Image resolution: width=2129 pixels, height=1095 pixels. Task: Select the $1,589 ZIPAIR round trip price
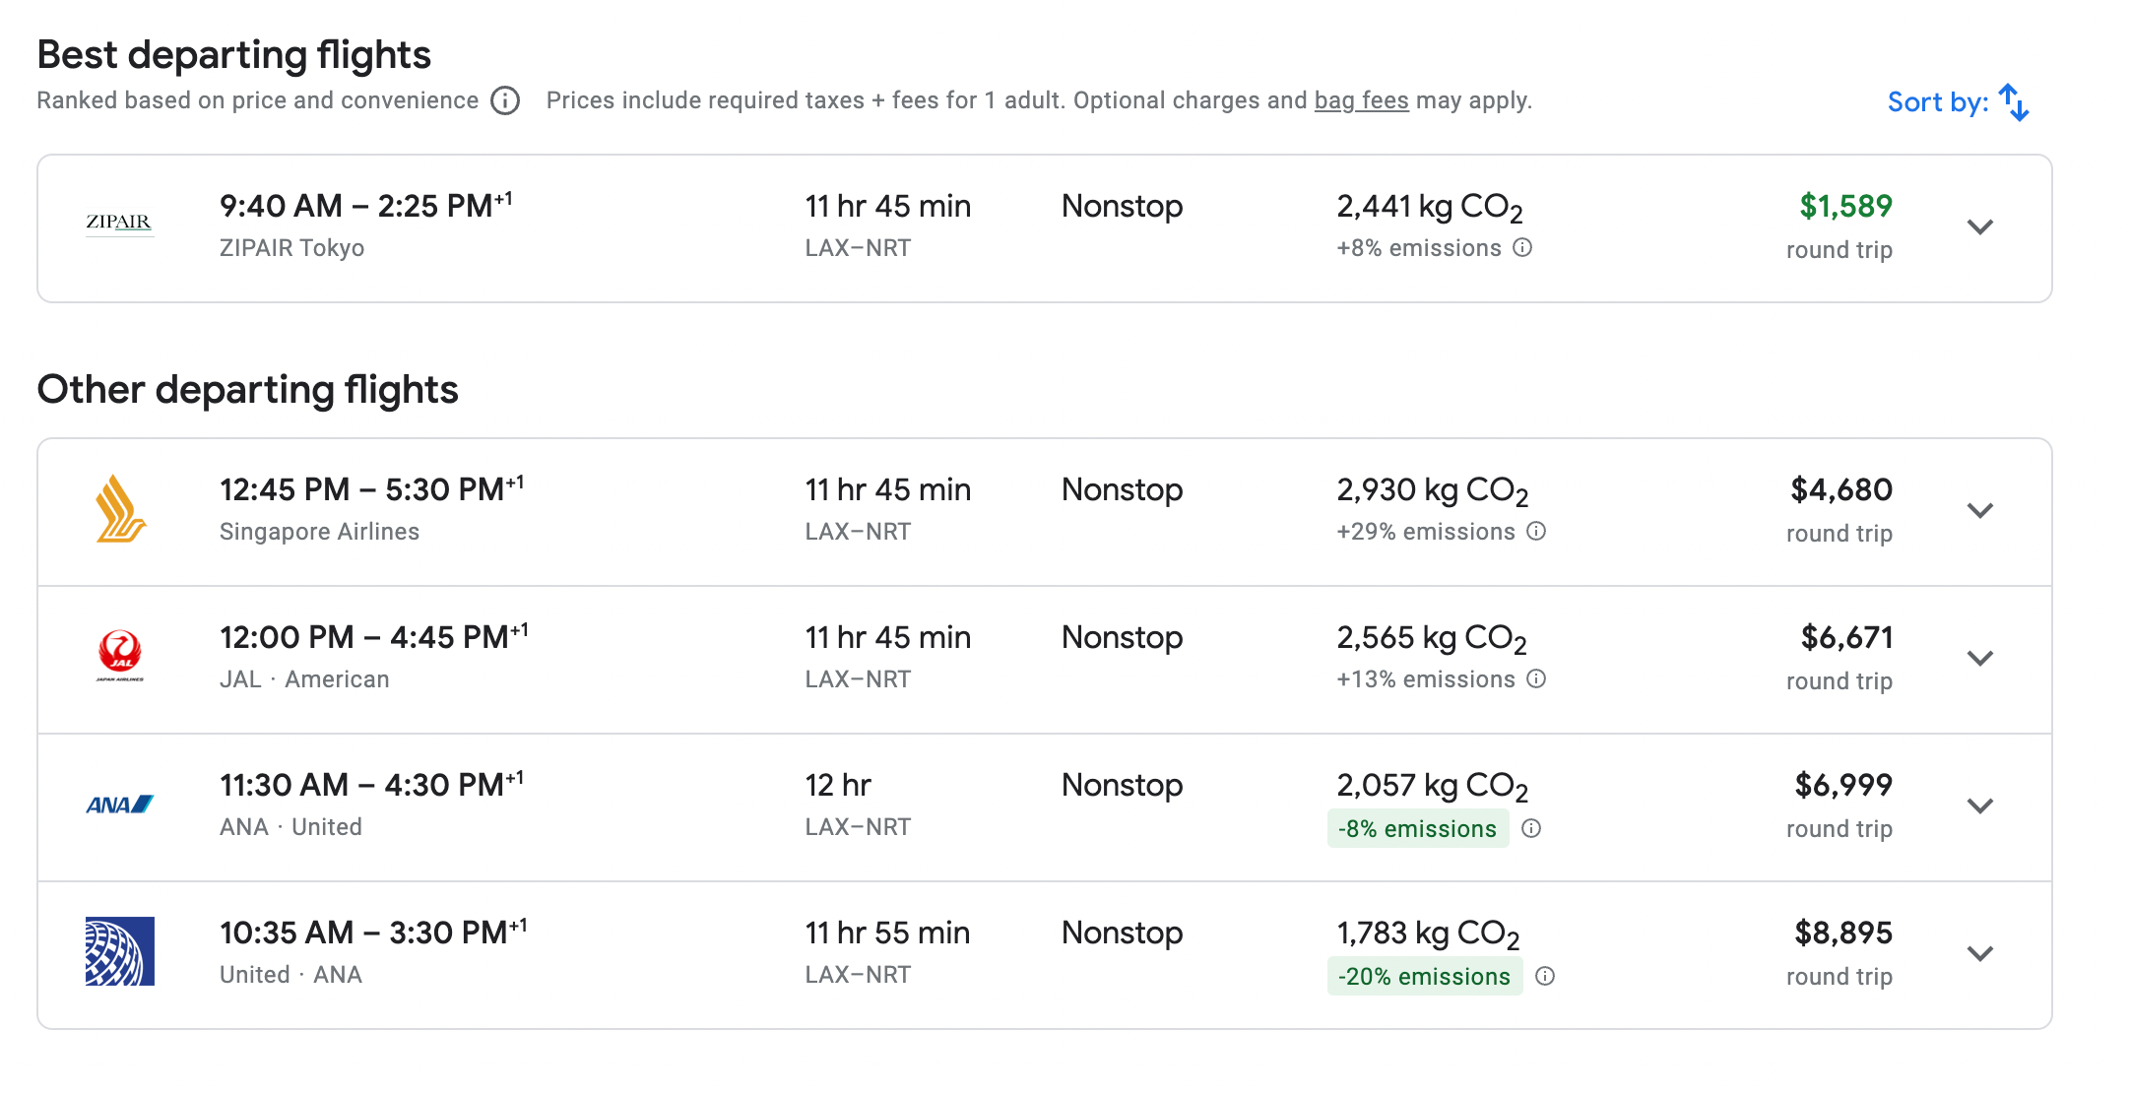click(x=1844, y=207)
